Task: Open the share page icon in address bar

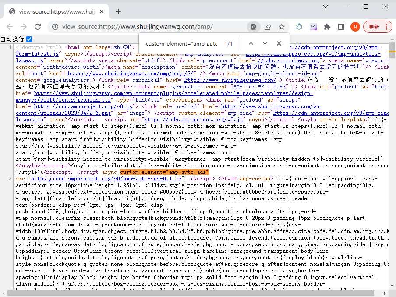Action: pyautogui.click(x=268, y=27)
